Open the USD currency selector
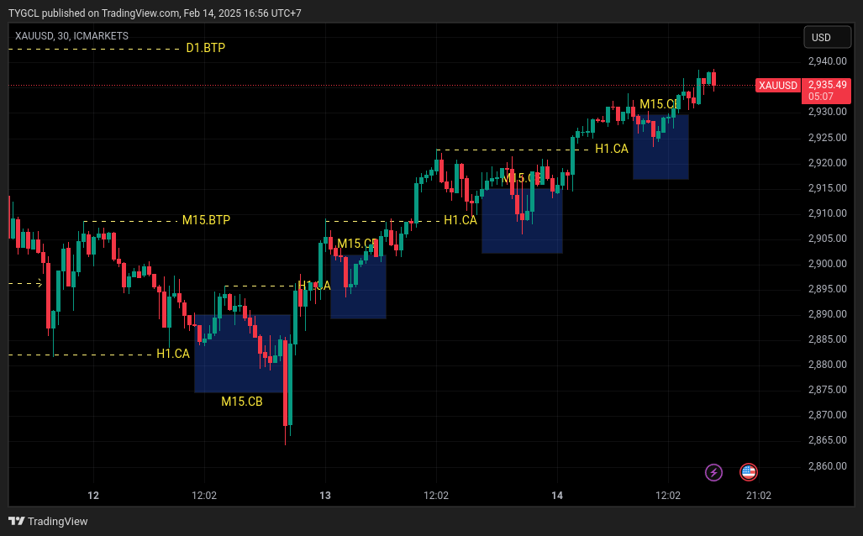Viewport: 863px width, 536px height. click(x=827, y=38)
